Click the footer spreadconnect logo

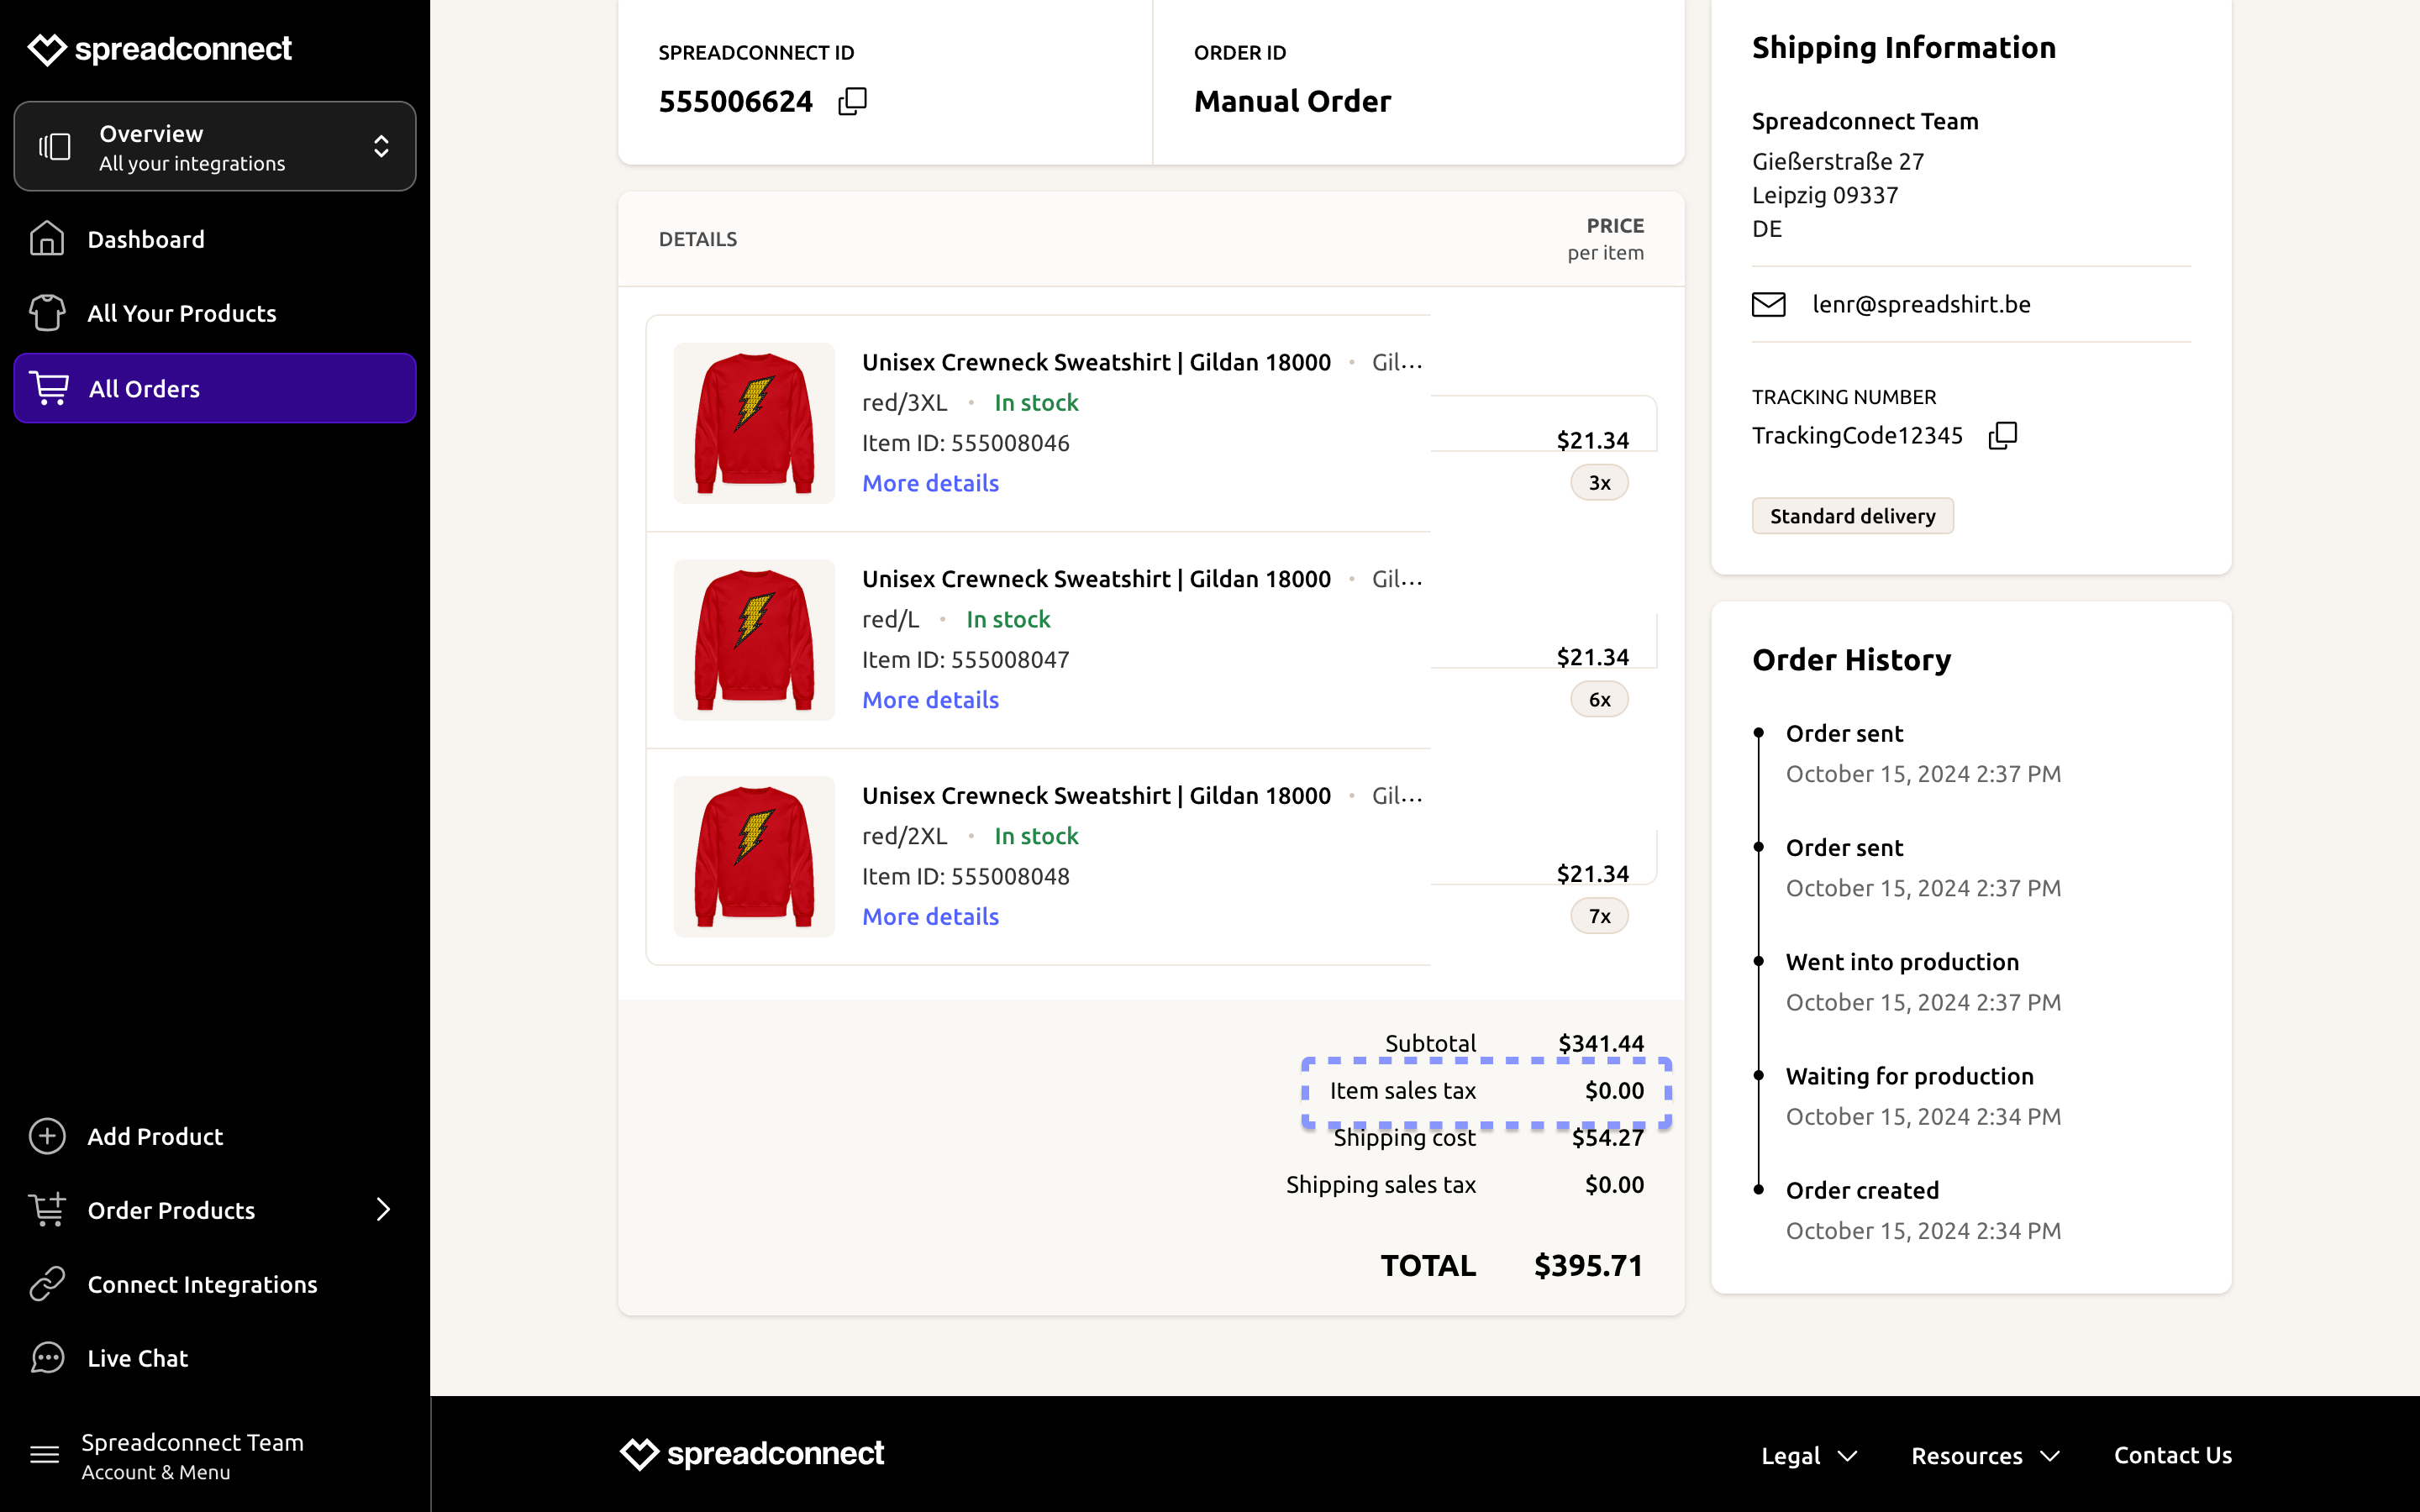[x=752, y=1454]
